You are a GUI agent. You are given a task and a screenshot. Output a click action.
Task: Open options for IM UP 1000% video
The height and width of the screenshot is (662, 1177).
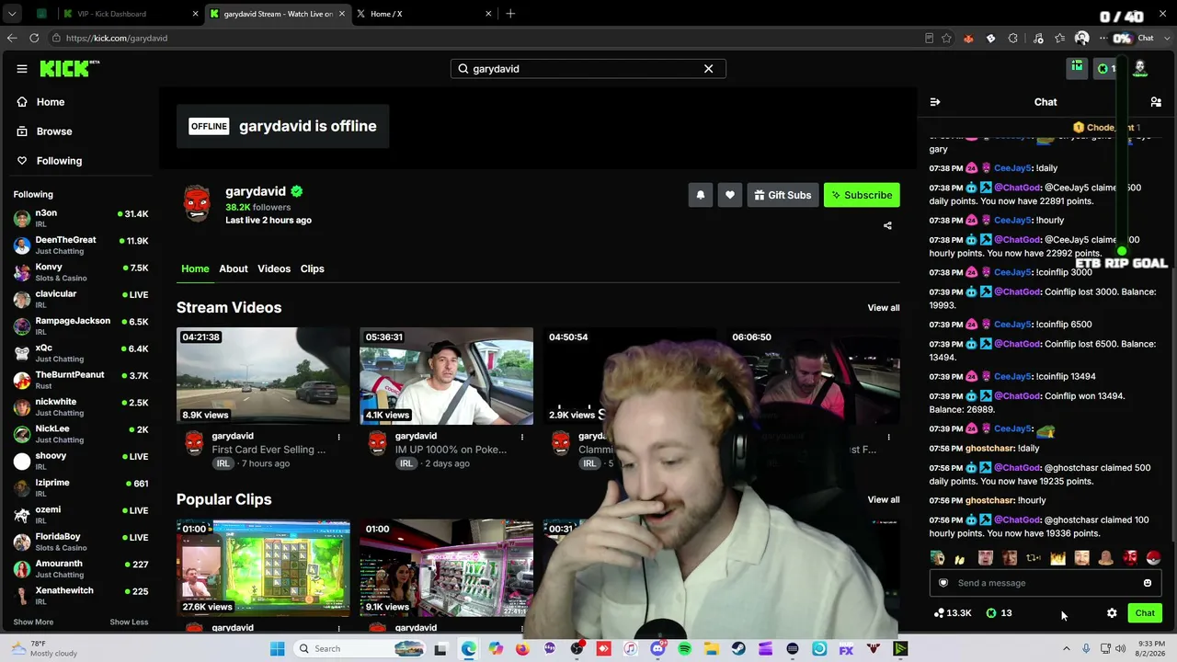(521, 437)
